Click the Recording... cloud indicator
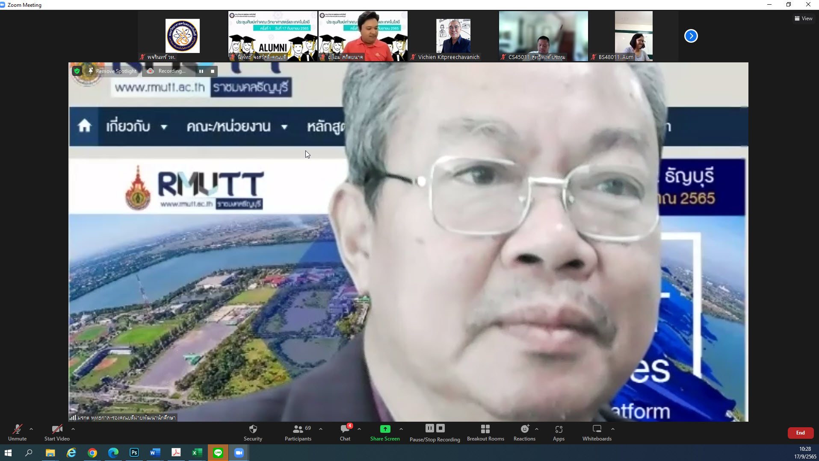 click(167, 71)
